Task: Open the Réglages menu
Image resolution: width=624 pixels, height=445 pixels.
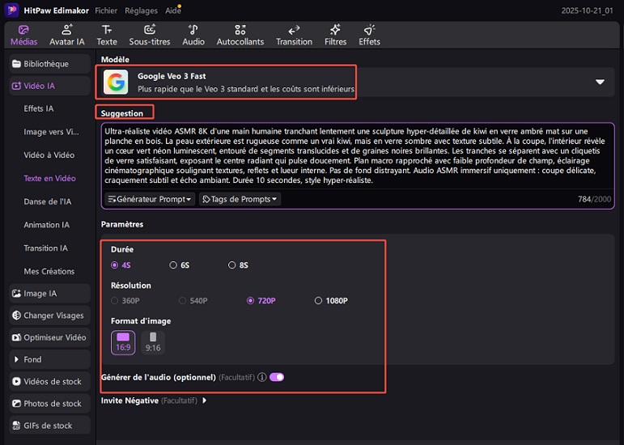Action: coord(142,11)
